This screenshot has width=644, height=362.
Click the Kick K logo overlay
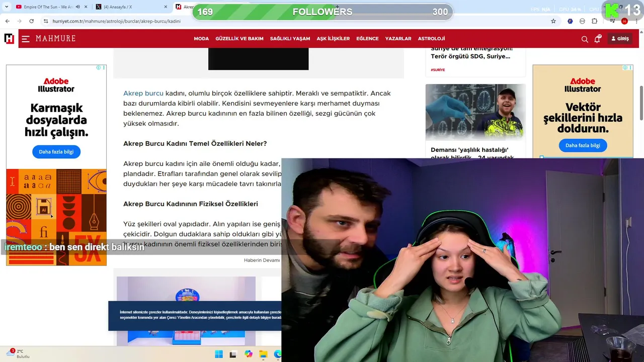(612, 10)
